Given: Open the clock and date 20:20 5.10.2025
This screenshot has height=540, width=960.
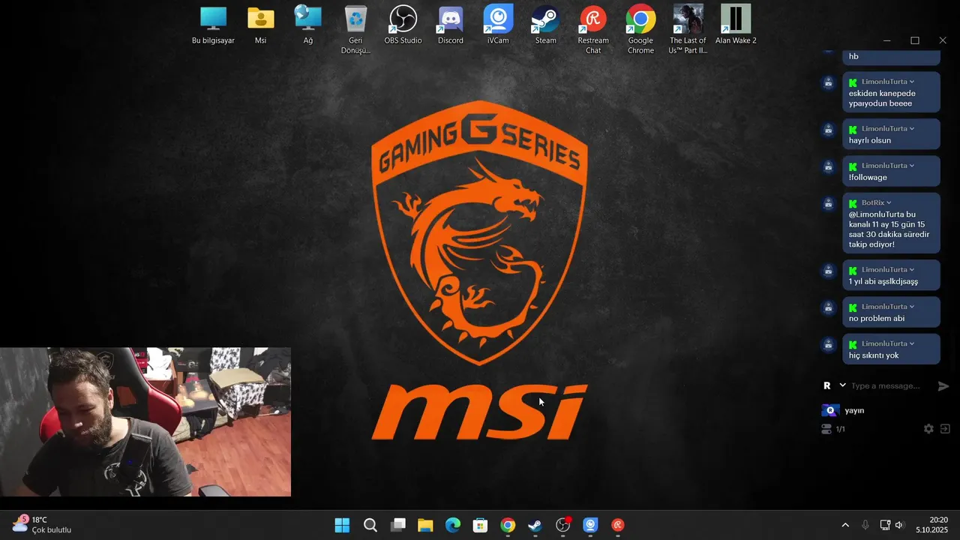Looking at the screenshot, I should (x=931, y=525).
